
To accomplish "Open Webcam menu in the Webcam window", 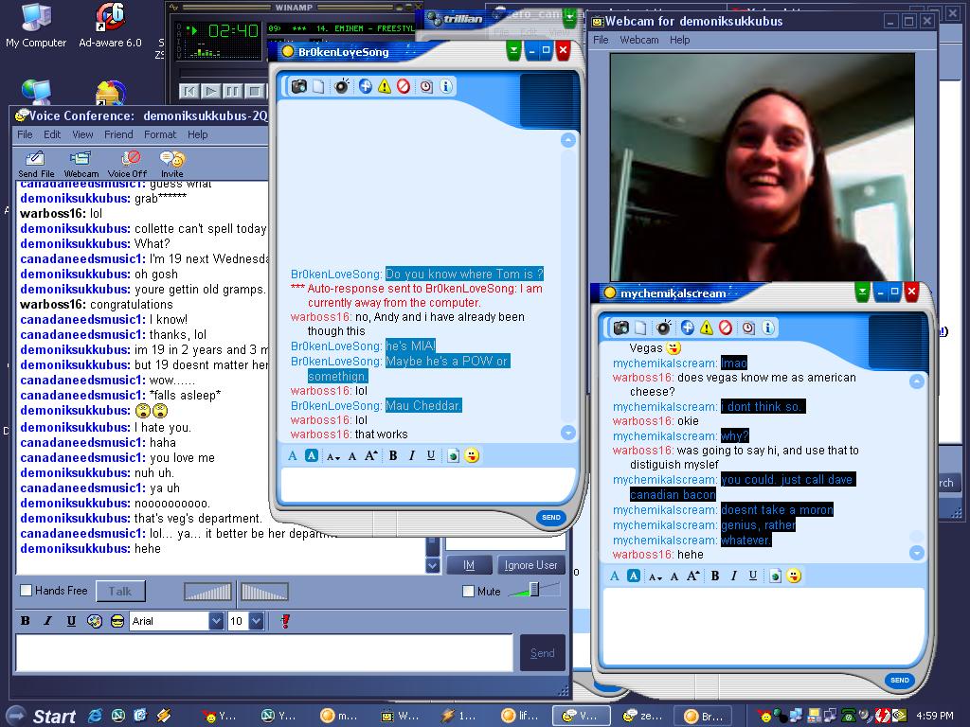I will click(639, 40).
